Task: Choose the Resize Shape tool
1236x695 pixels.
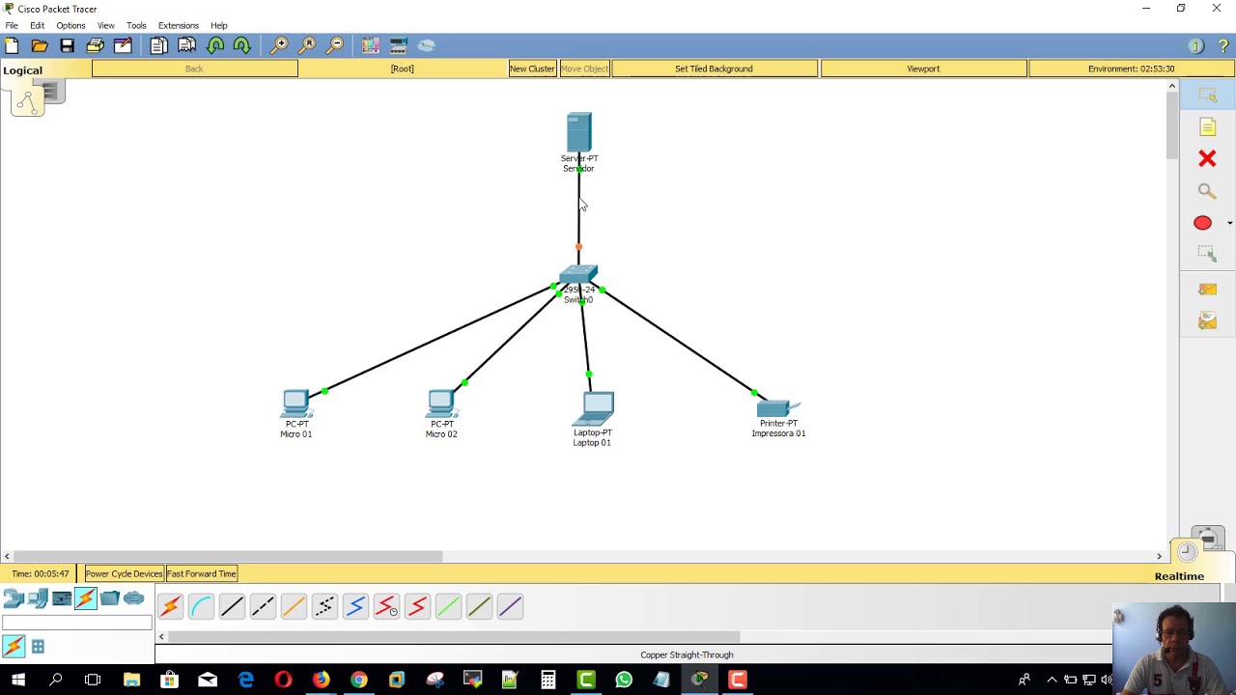Action: point(1207,253)
